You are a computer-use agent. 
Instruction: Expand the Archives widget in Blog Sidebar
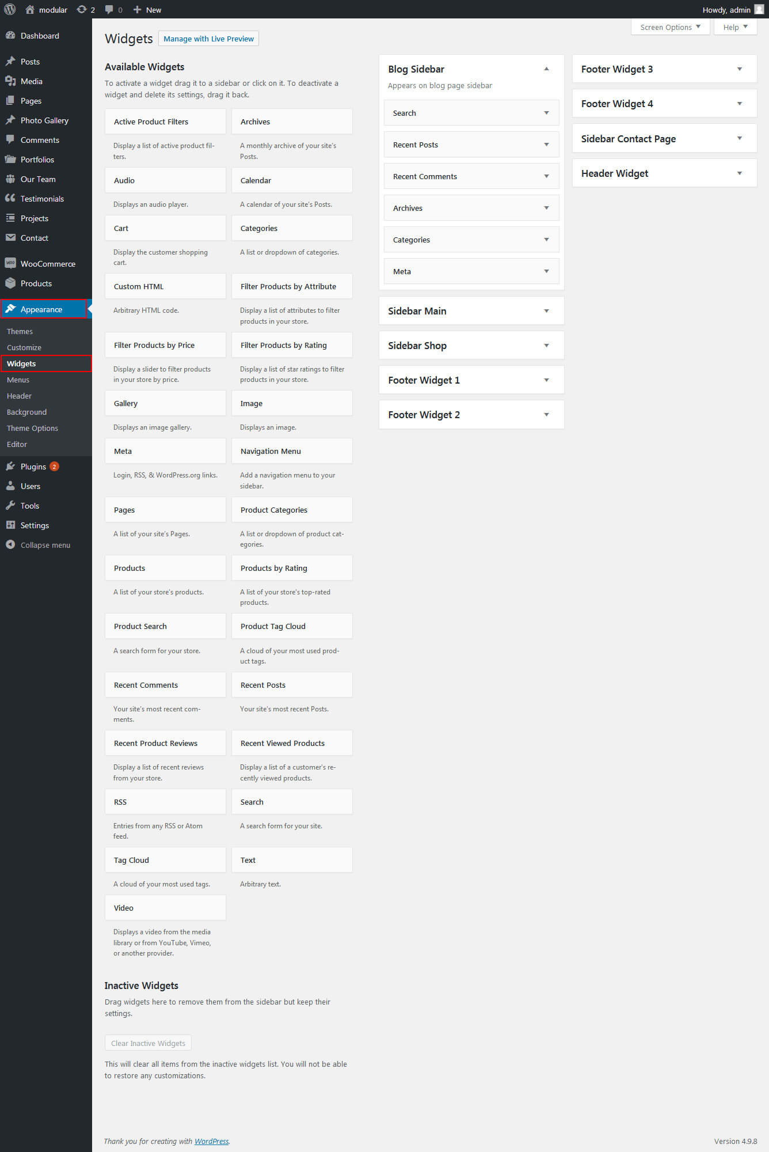[546, 208]
